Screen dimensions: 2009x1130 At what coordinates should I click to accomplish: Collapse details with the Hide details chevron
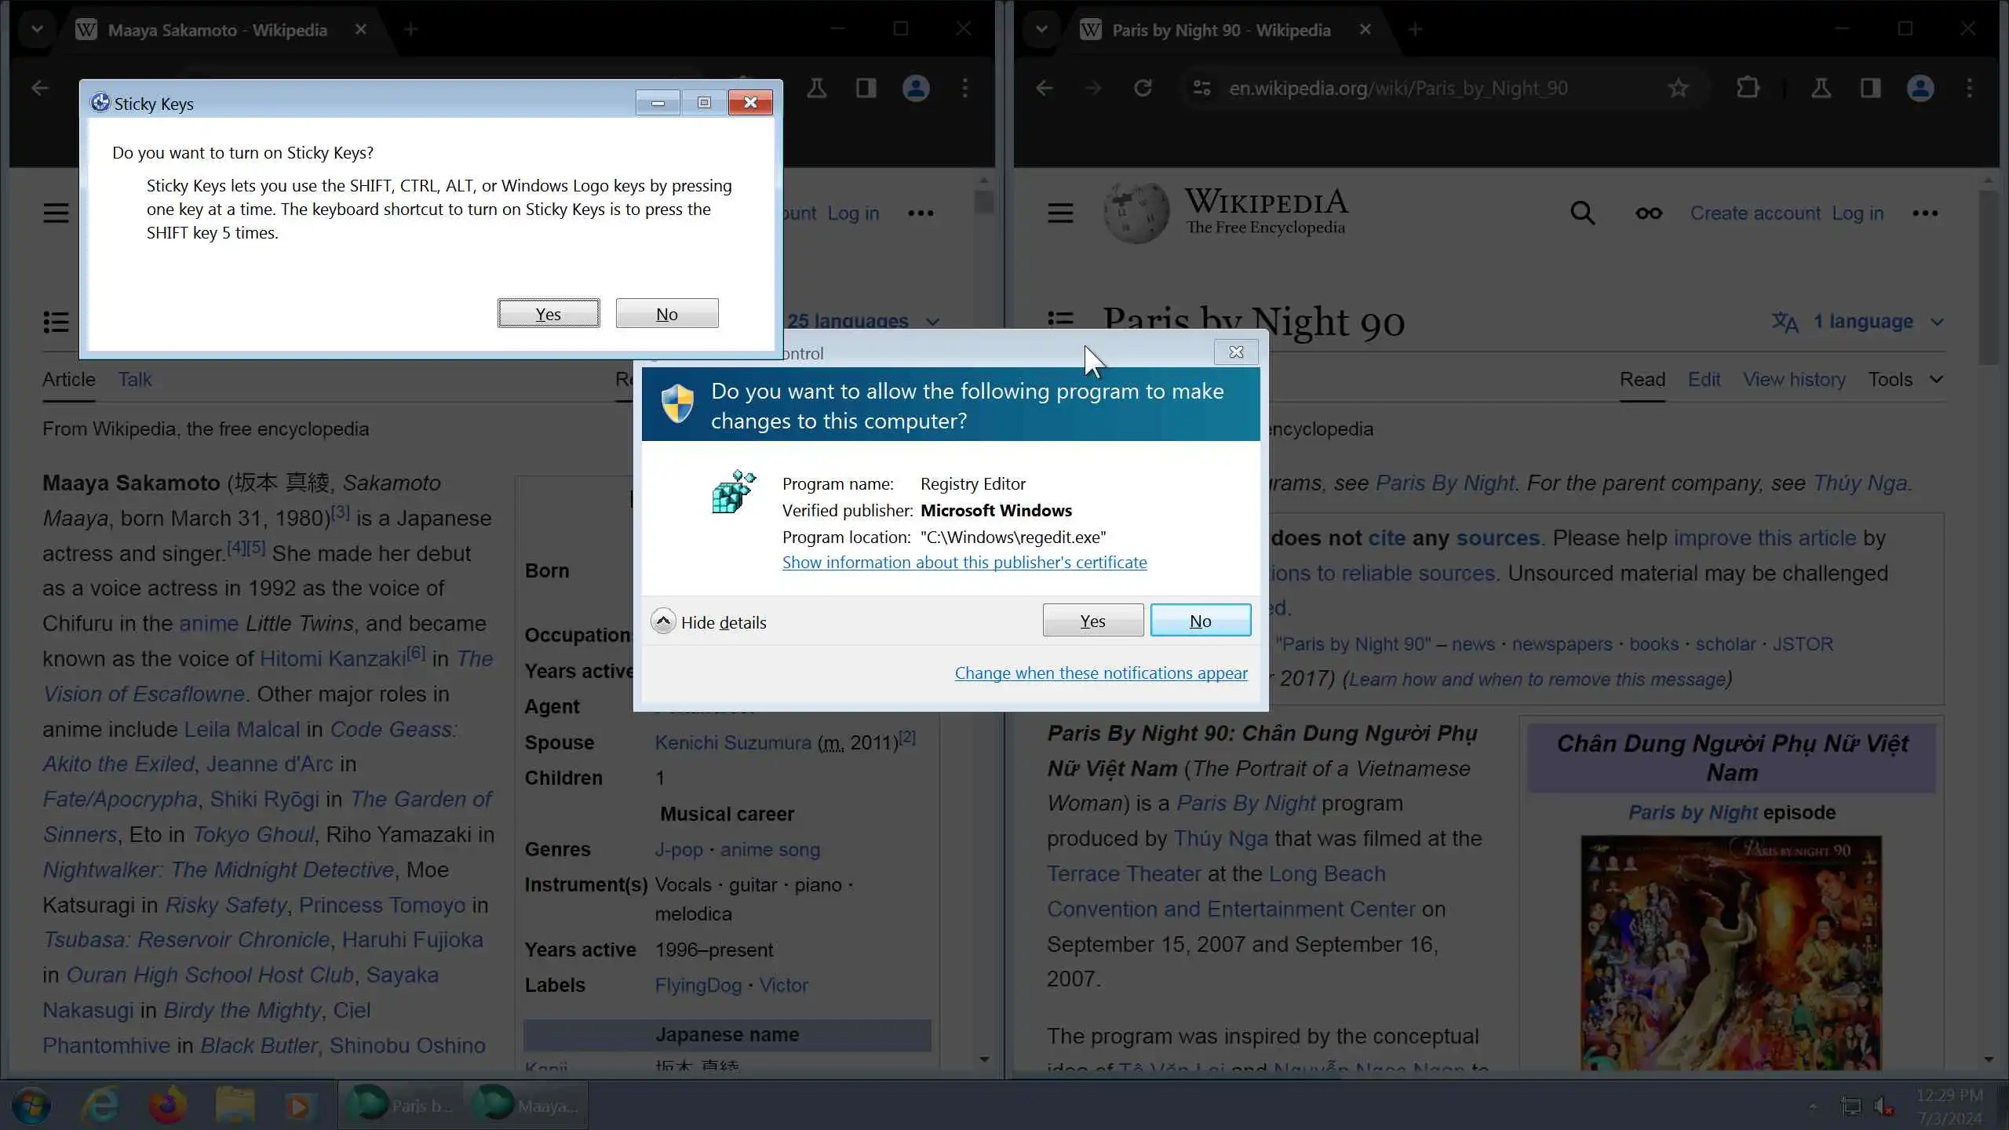pos(663,621)
